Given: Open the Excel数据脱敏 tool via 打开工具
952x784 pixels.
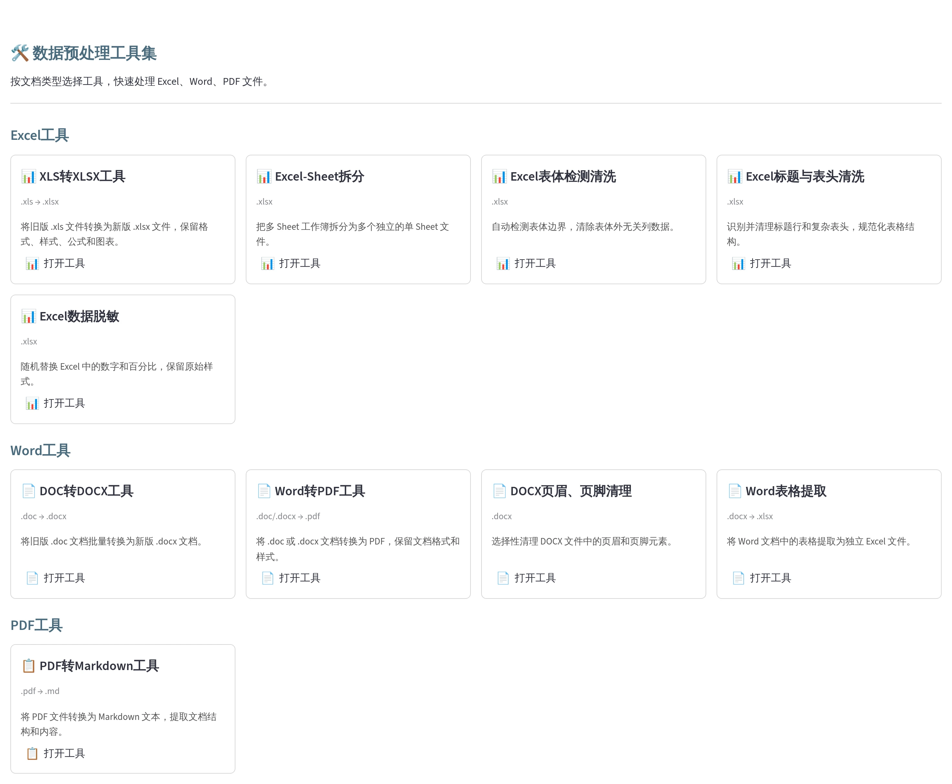Looking at the screenshot, I should [x=55, y=403].
